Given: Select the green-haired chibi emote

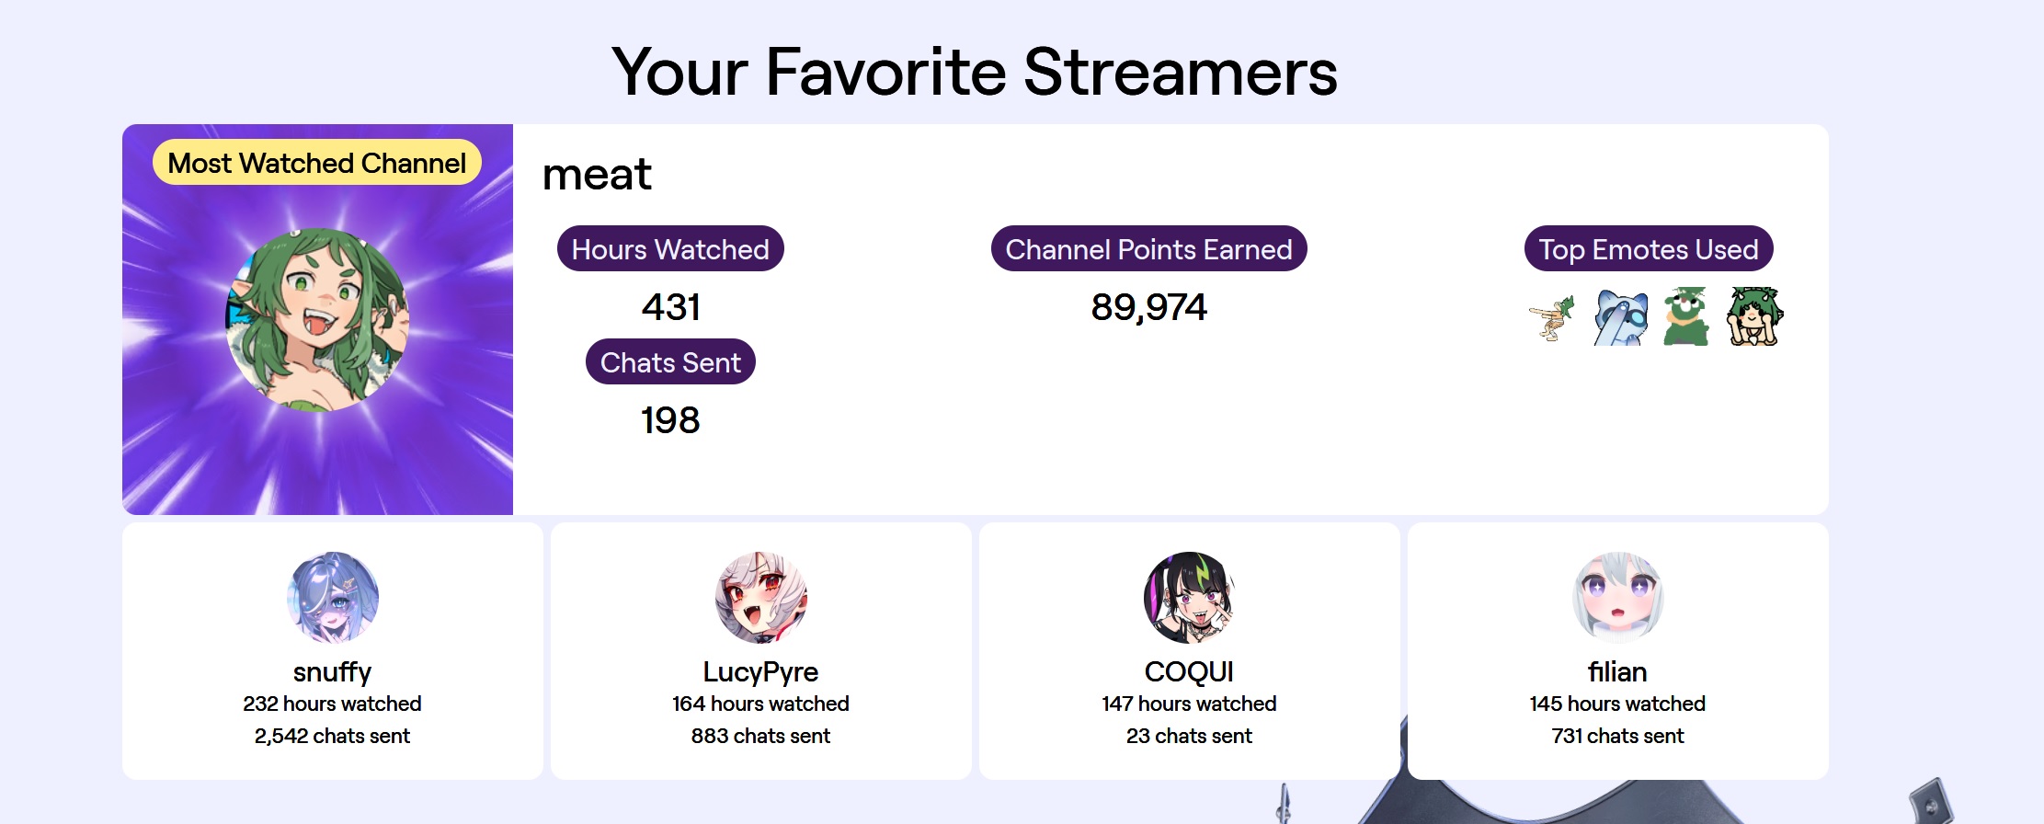Looking at the screenshot, I should point(1754,317).
